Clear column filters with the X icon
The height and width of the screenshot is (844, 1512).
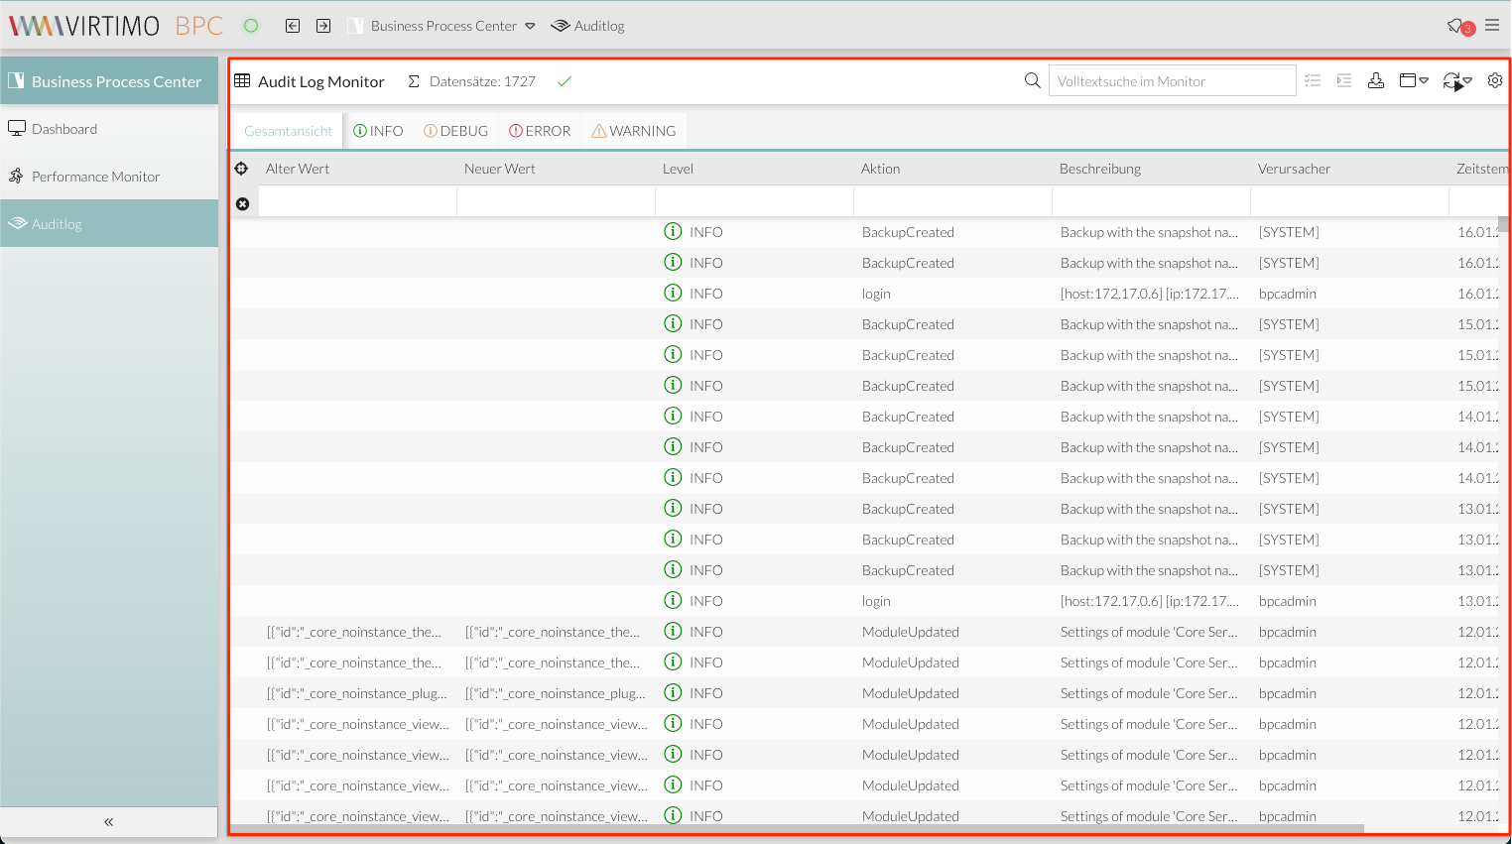pos(242,204)
